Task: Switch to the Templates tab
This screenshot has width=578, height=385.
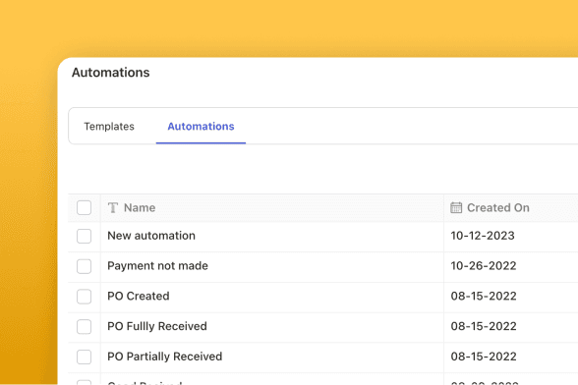Action: tap(109, 127)
